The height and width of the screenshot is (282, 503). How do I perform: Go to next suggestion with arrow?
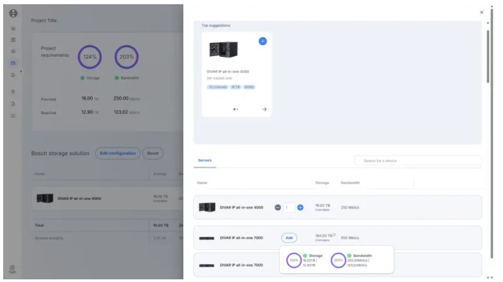[x=264, y=109]
